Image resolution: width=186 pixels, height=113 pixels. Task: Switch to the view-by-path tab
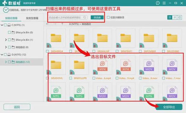point(11,18)
